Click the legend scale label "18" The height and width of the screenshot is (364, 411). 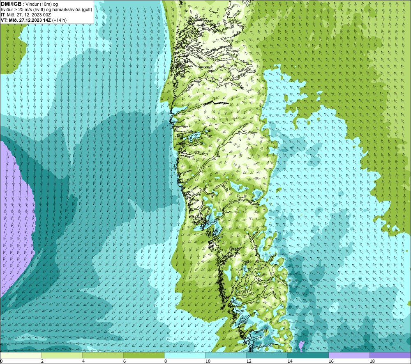372,361
